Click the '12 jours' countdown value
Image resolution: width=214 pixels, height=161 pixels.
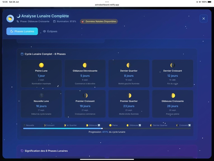(x=173, y=76)
